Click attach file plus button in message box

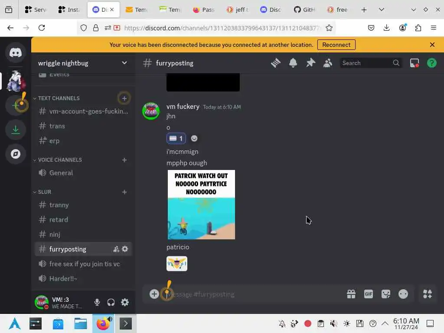point(154,294)
